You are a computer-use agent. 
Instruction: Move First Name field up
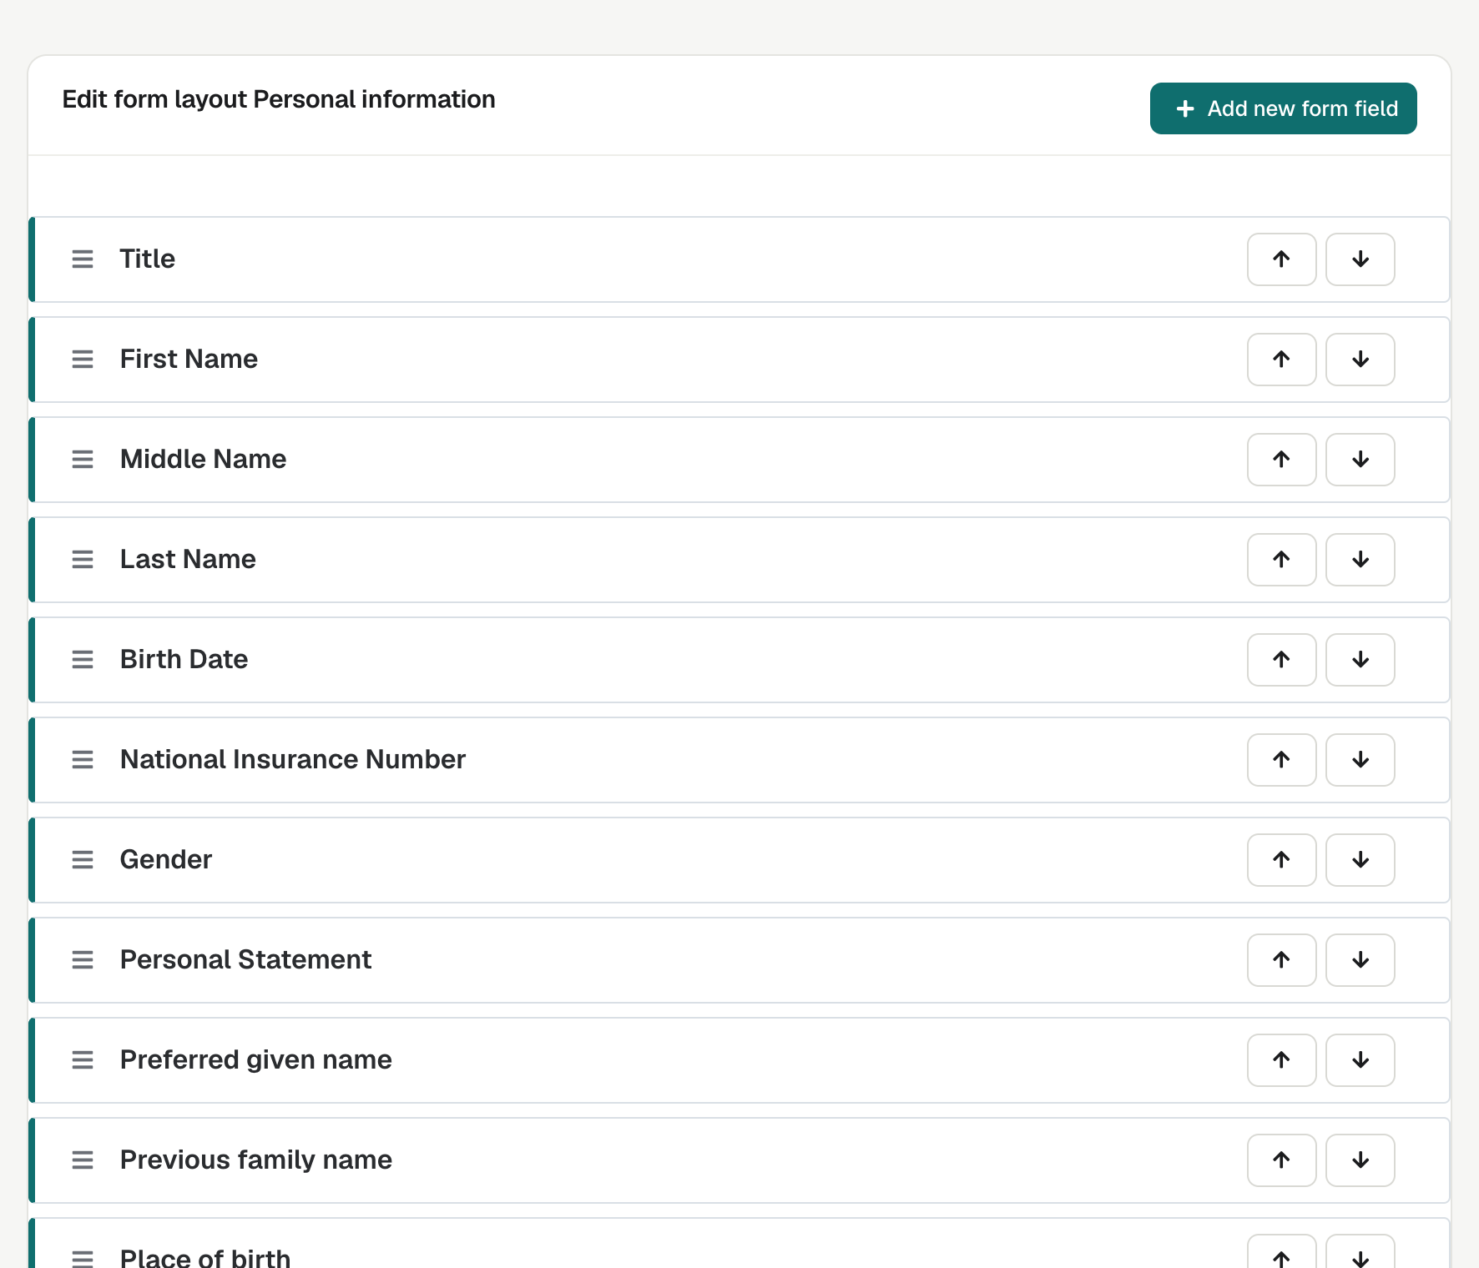click(x=1281, y=360)
